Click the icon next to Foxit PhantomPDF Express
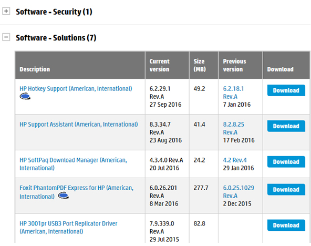The image size is (311, 246). tap(64, 196)
